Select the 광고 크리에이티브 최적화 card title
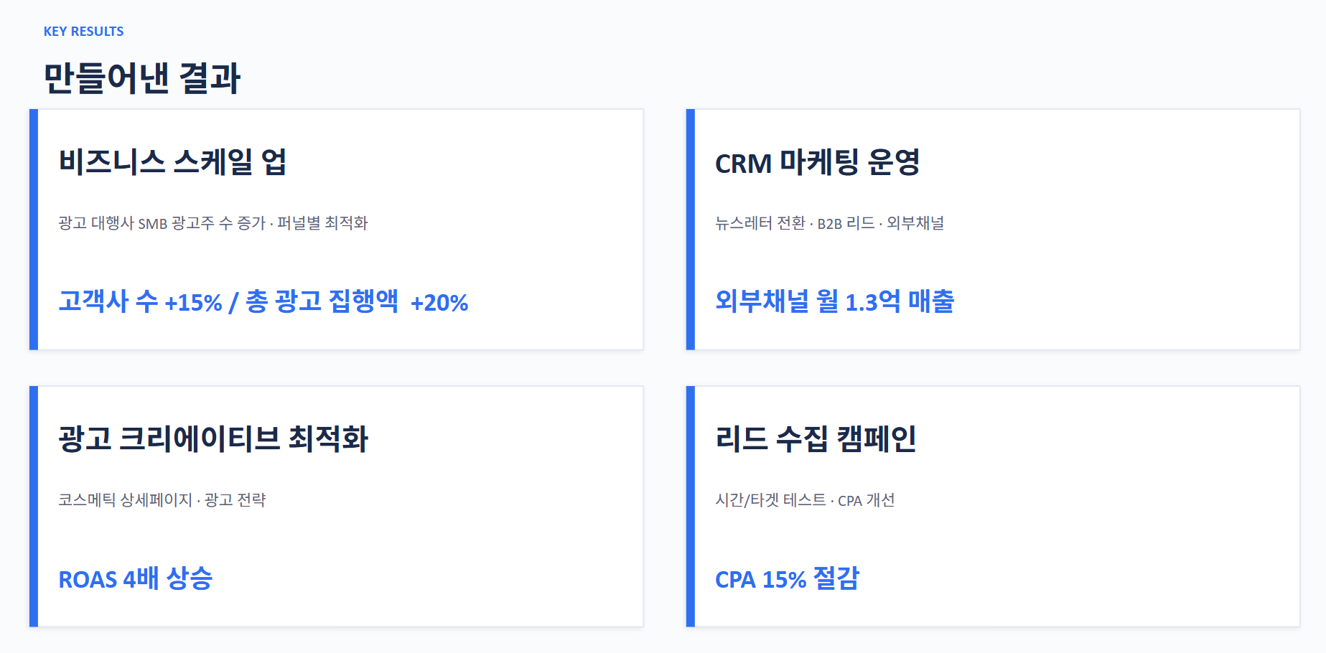Image resolution: width=1326 pixels, height=653 pixels. point(213,439)
